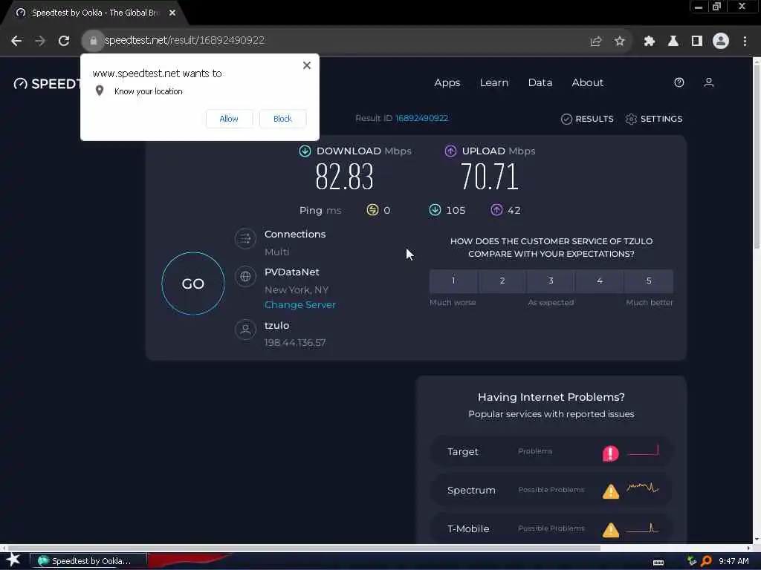This screenshot has height=570, width=761.
Task: Block the location request
Action: [282, 119]
